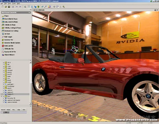Uncheck the camera Animate checkbox
The width and height of the screenshot is (159, 124).
click(x=4, y=102)
